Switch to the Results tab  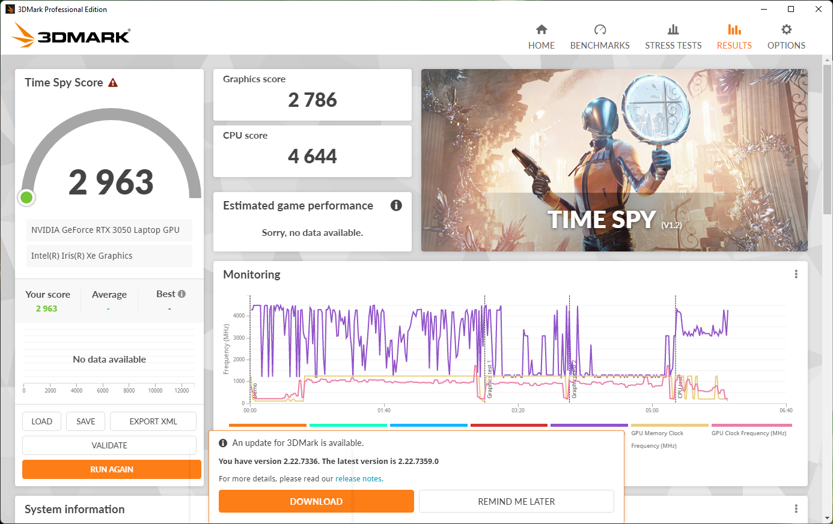pos(734,37)
